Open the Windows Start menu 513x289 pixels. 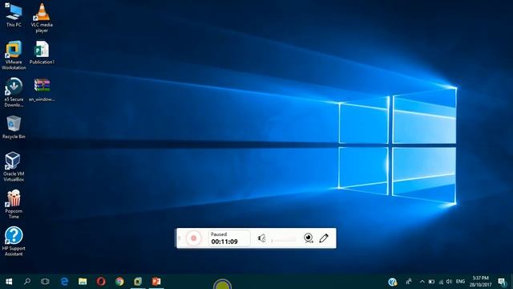point(9,282)
